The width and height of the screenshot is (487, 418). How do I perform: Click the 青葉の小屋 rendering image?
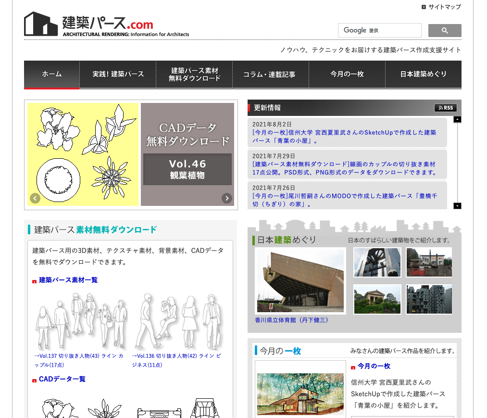pyautogui.click(x=300, y=394)
